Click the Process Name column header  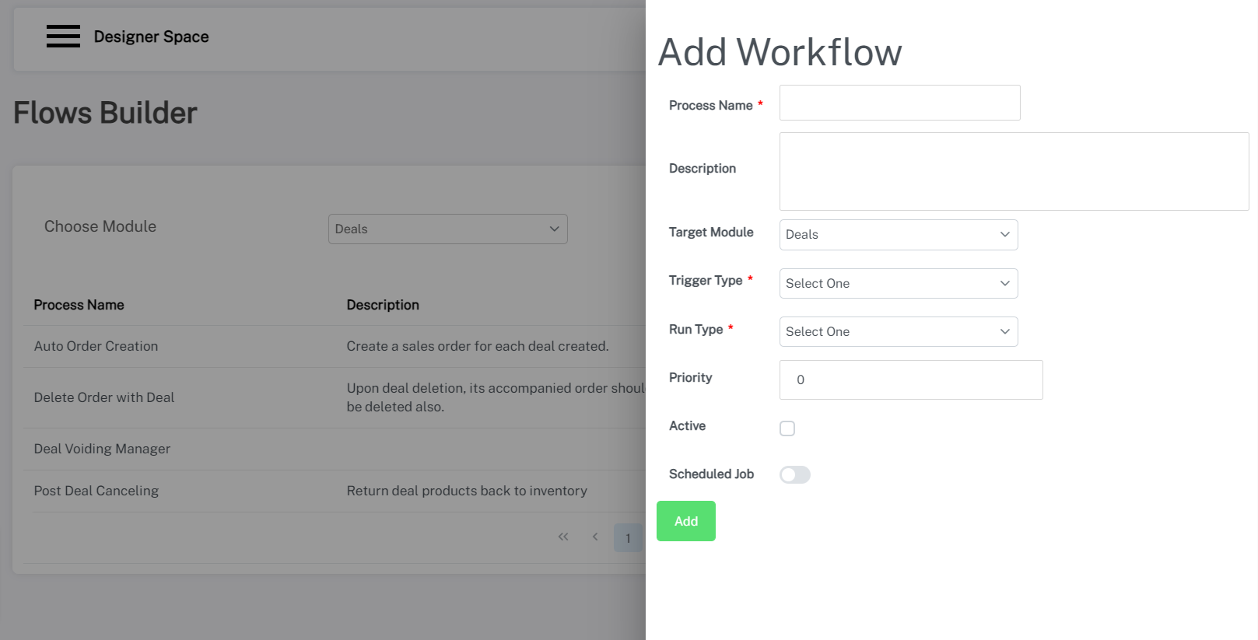(x=79, y=306)
